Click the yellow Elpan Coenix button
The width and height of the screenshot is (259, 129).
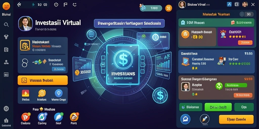[x=236, y=119]
